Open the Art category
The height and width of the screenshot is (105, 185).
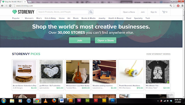pyautogui.click(x=69, y=18)
